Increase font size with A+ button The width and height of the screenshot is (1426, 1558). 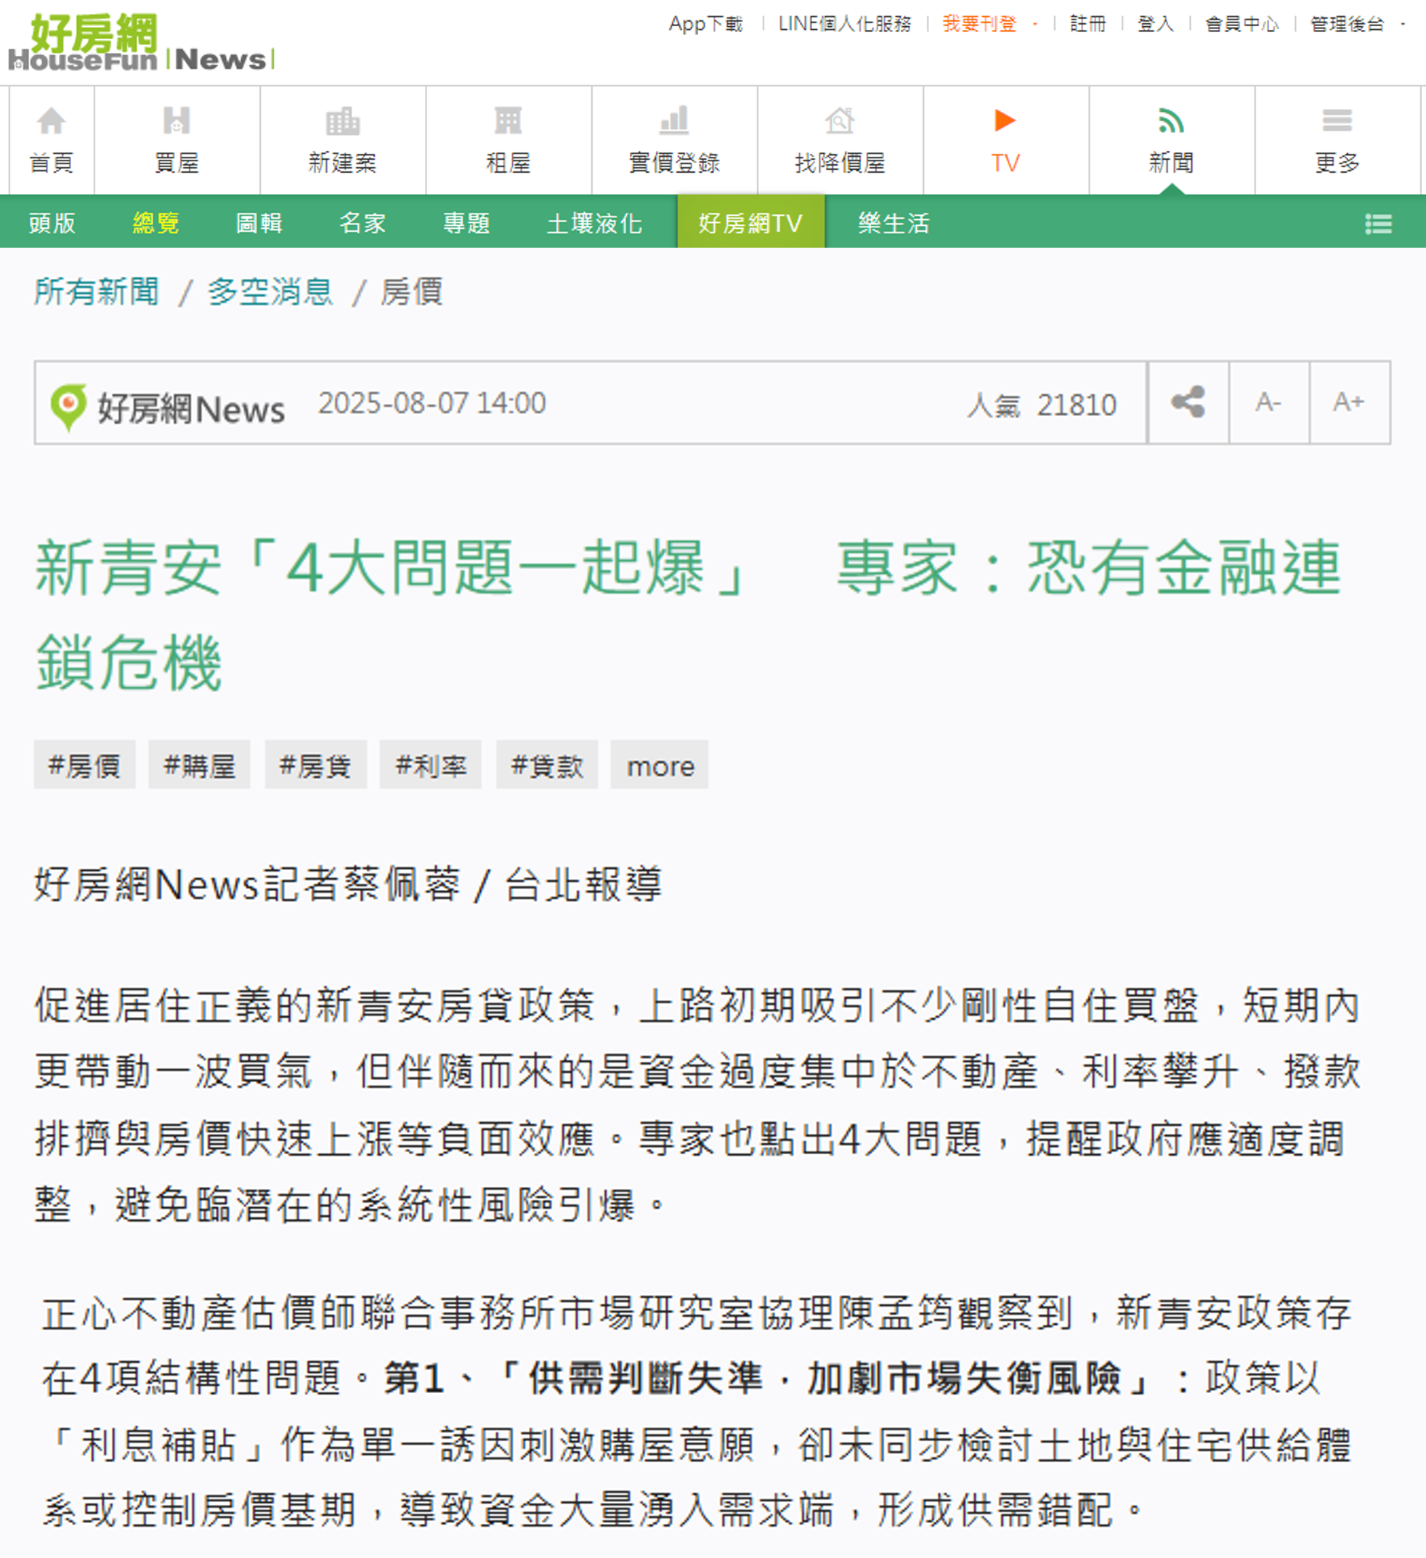click(x=1349, y=402)
